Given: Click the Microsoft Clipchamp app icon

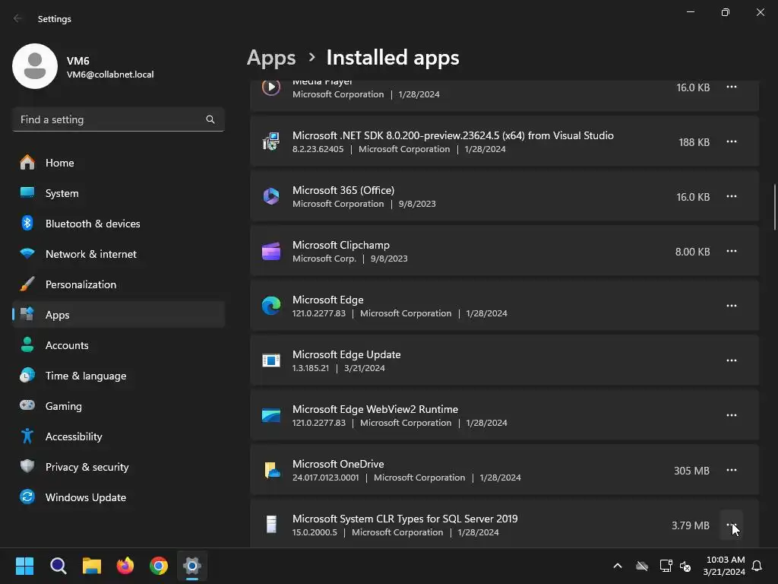Looking at the screenshot, I should 271,252.
